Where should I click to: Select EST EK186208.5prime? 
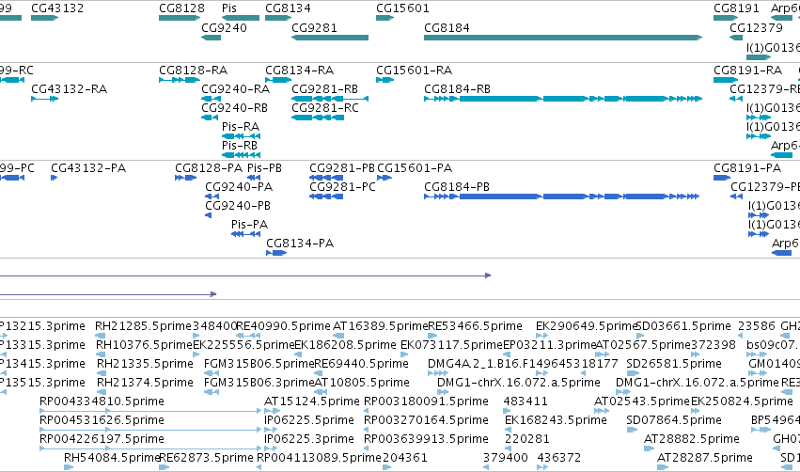[298, 354]
